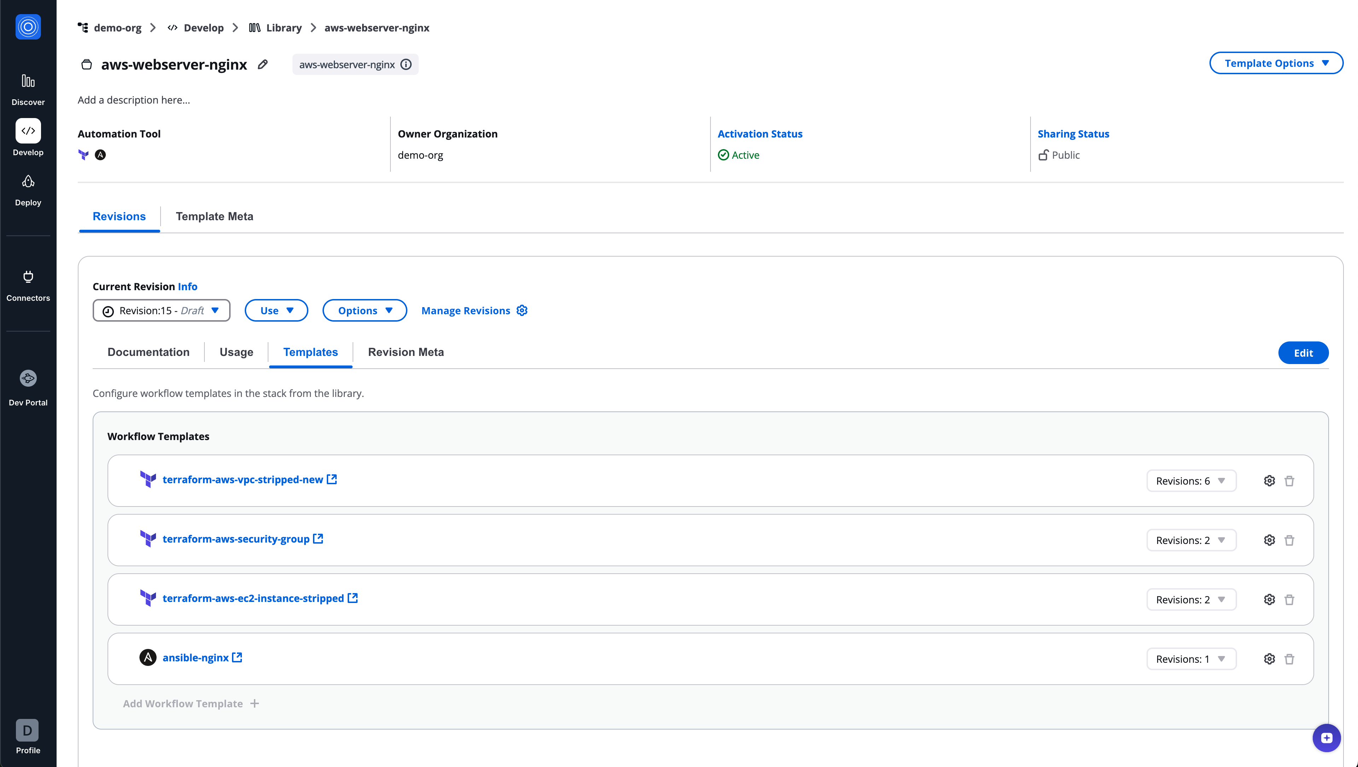Expand the Revision:15 Draft dropdown
This screenshot has height=767, width=1358.
pos(161,310)
